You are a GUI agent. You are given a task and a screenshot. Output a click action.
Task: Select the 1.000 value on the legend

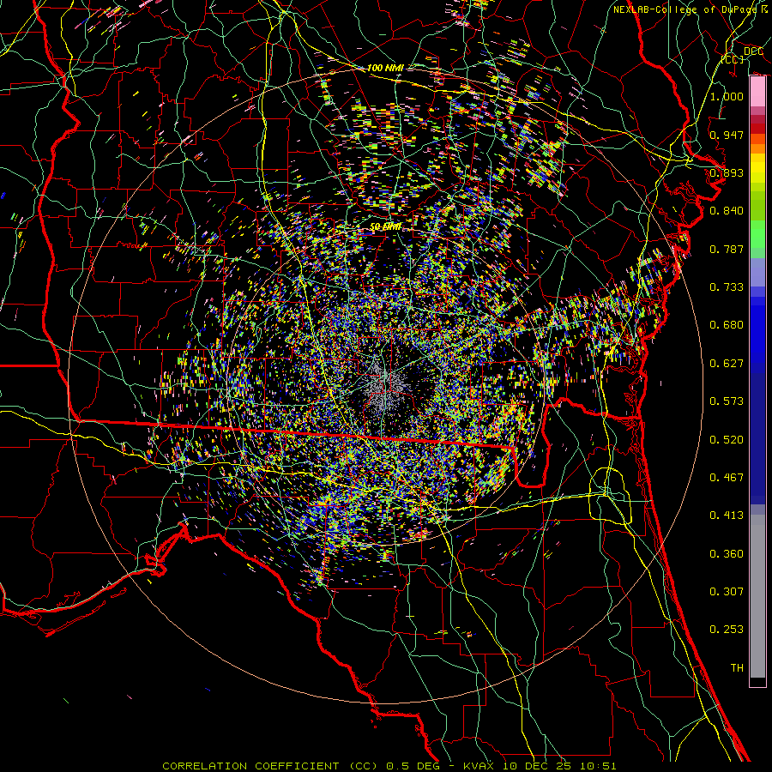pyautogui.click(x=727, y=96)
